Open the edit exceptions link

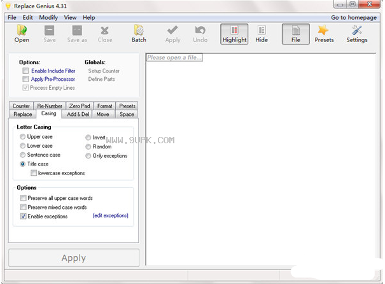point(111,215)
